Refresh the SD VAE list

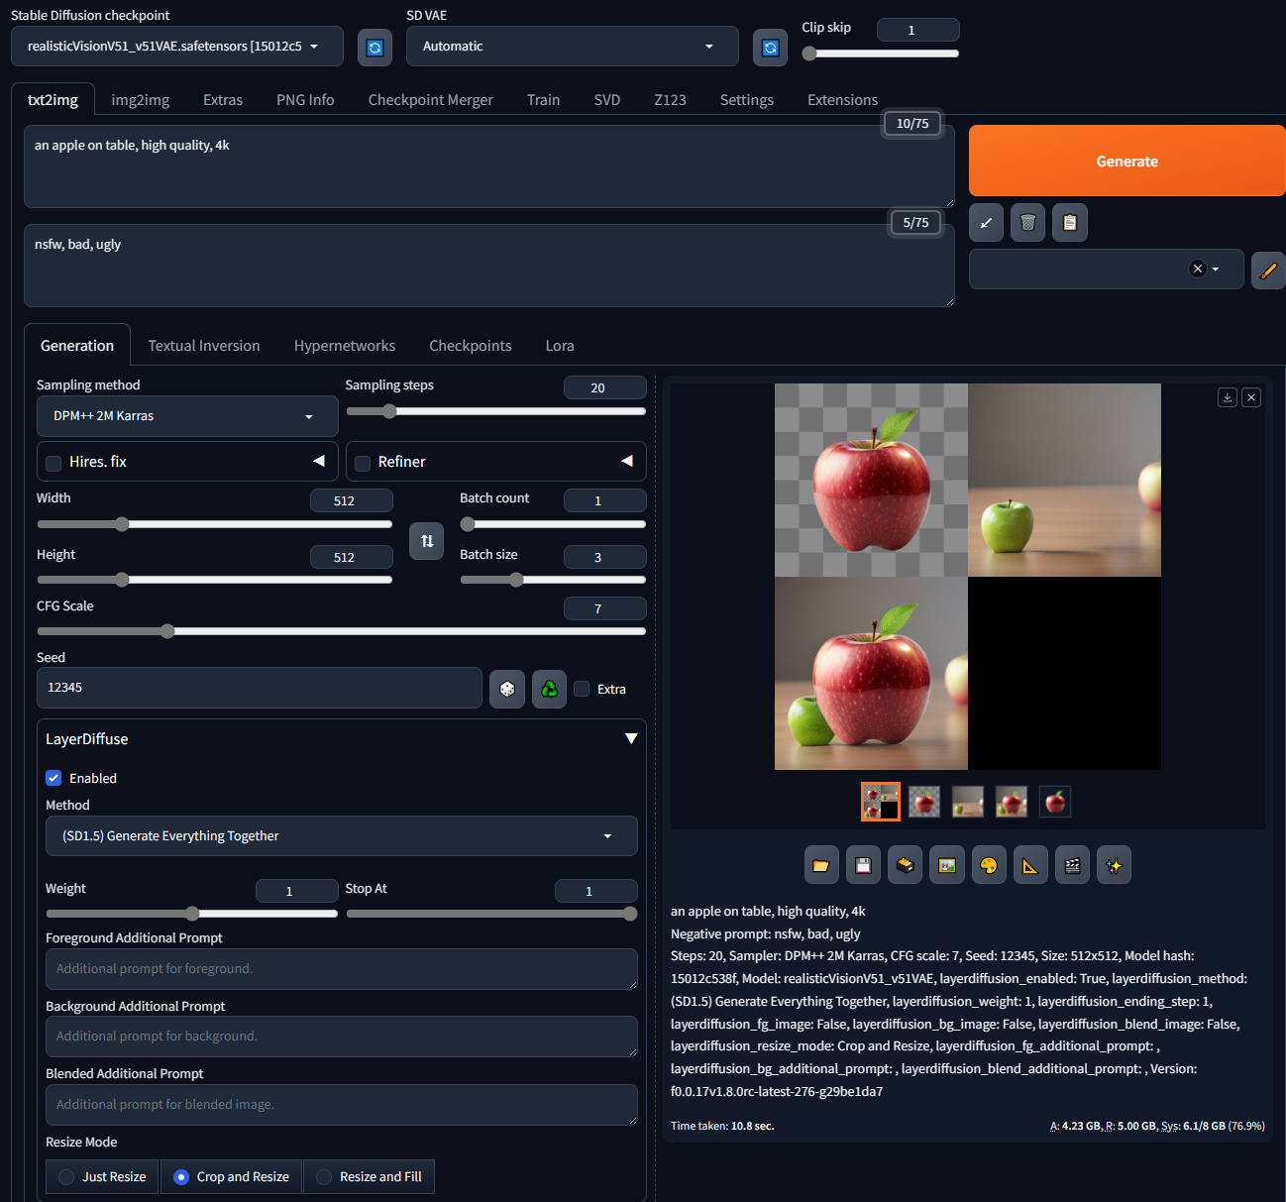pos(770,48)
